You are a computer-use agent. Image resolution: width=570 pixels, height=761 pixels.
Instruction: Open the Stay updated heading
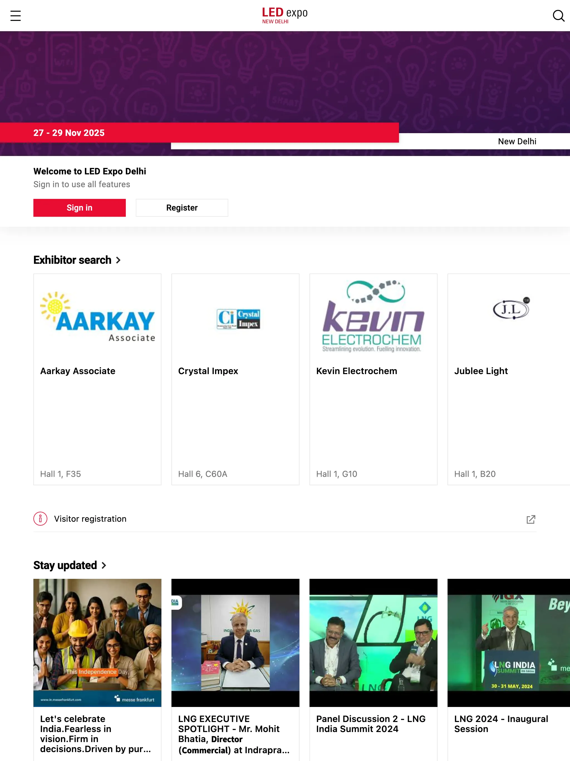[65, 565]
